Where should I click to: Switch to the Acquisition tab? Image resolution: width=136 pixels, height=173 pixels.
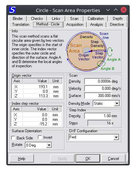point(75,24)
